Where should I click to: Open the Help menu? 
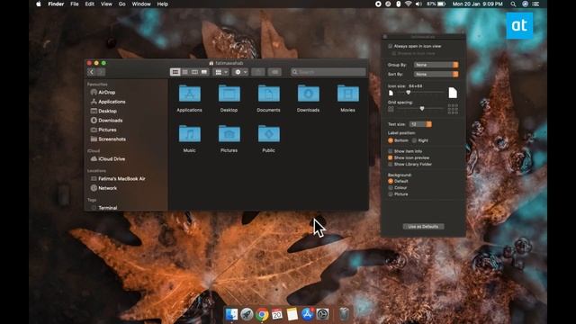click(162, 4)
